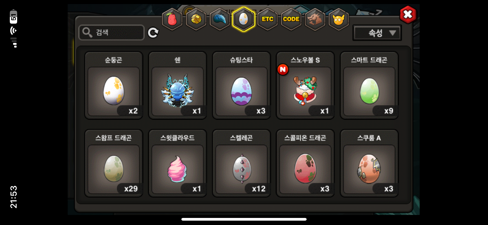
Task: Select the 순둥곤 egg item
Action: 114,85
